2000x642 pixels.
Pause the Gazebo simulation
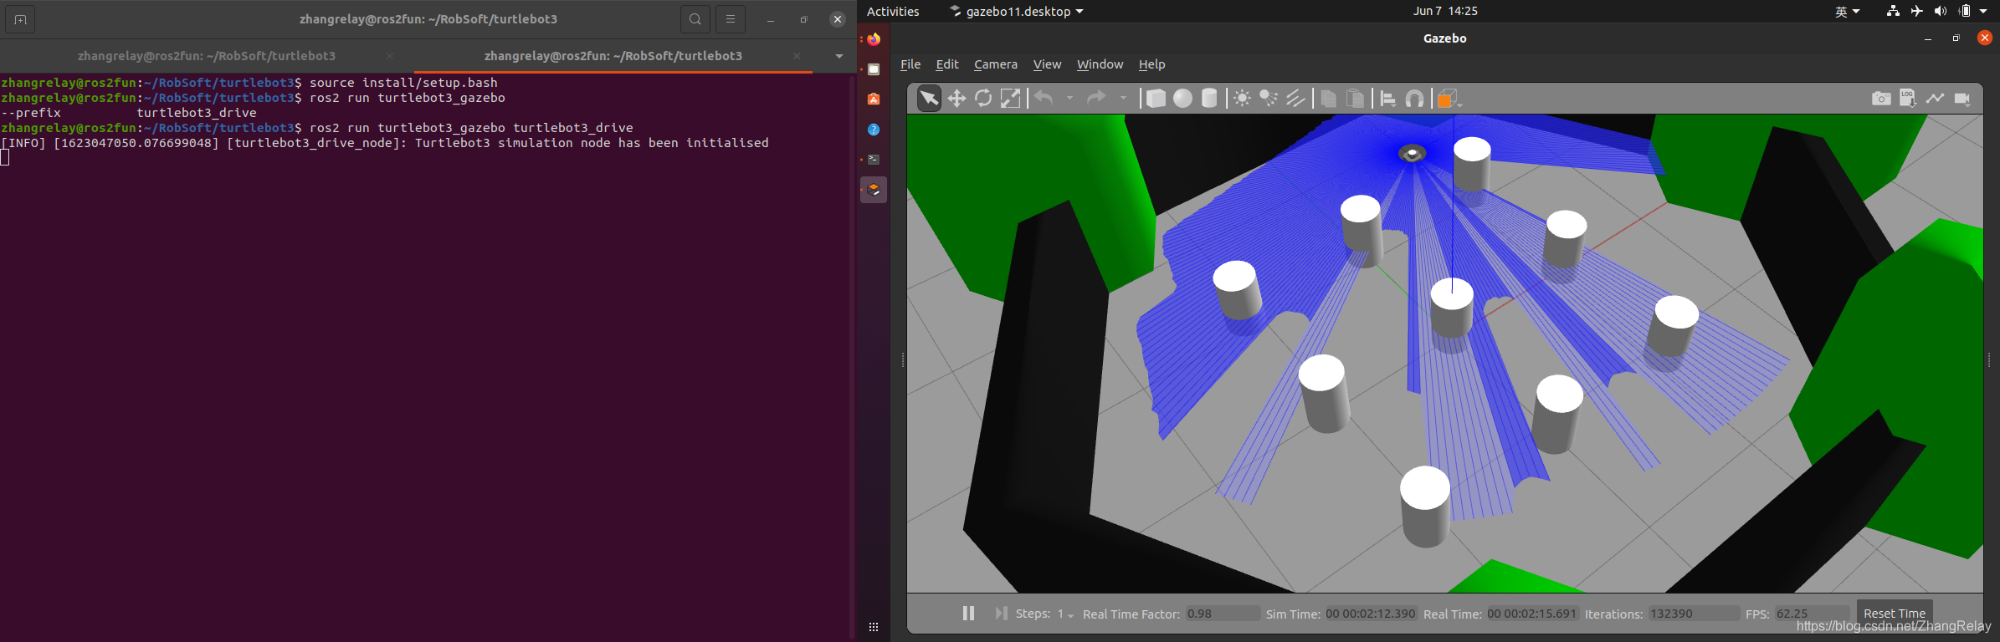[x=968, y=614]
